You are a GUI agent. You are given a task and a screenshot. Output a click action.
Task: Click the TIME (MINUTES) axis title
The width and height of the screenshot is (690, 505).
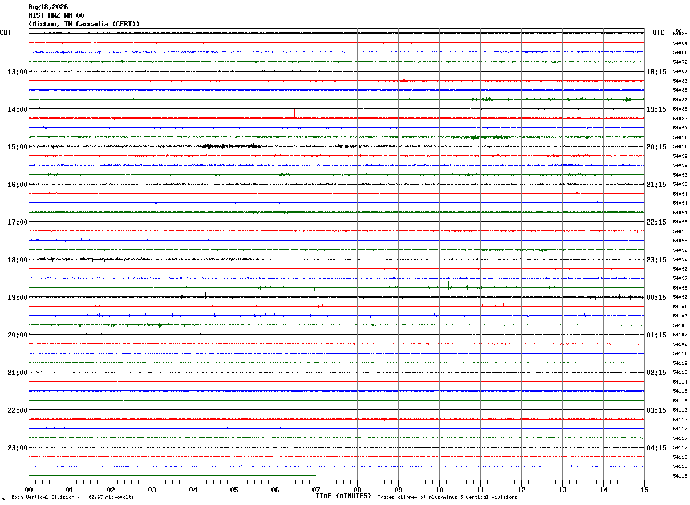pyautogui.click(x=343, y=496)
